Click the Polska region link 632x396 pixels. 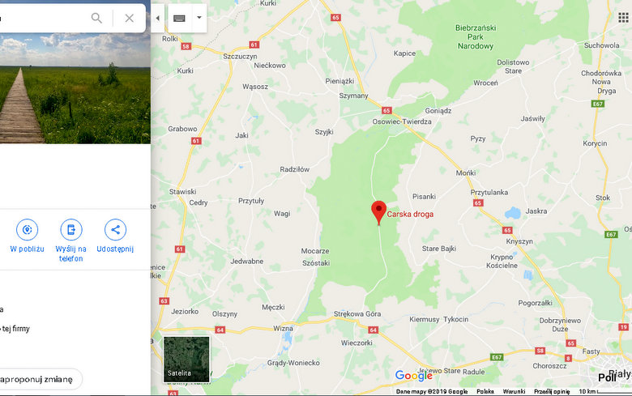tap(485, 392)
